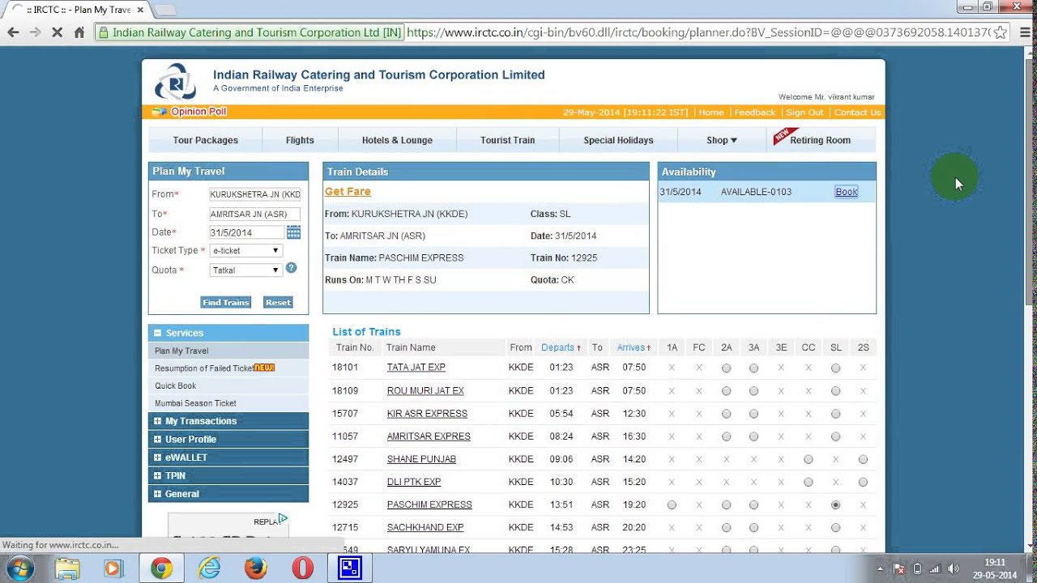The width and height of the screenshot is (1037, 583).
Task: Select SL class for PASCHIM EXPRESS
Action: point(835,504)
